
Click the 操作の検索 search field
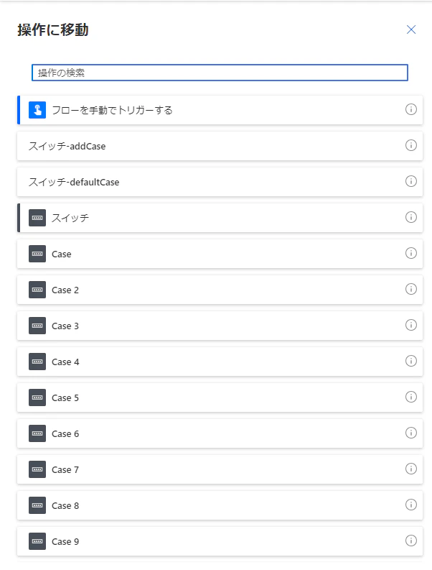pos(220,73)
